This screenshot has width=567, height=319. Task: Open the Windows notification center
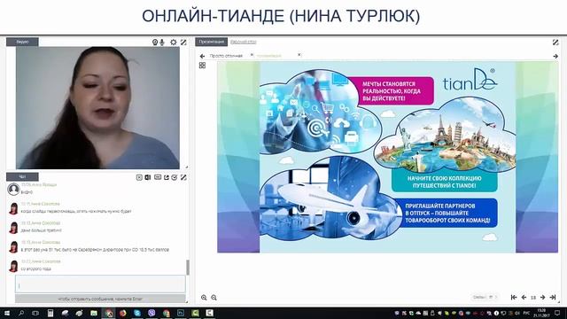[557, 313]
